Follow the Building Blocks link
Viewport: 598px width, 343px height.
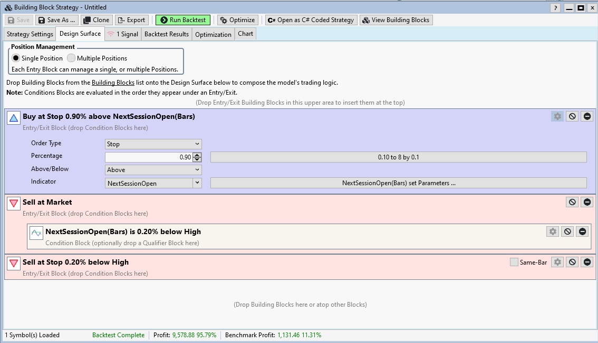[x=113, y=83]
